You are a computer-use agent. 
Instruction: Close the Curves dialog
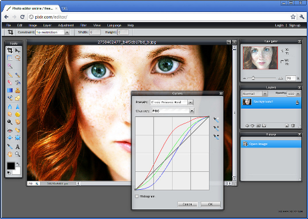[x=221, y=94]
